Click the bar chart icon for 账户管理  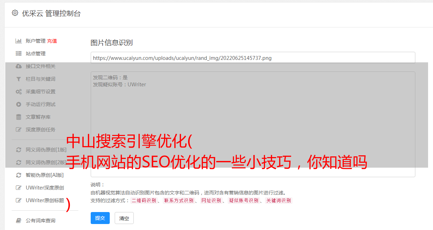pyautogui.click(x=19, y=41)
